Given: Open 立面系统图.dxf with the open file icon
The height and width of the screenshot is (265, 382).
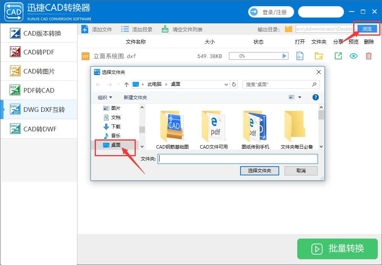Looking at the screenshot, I should [x=300, y=56].
